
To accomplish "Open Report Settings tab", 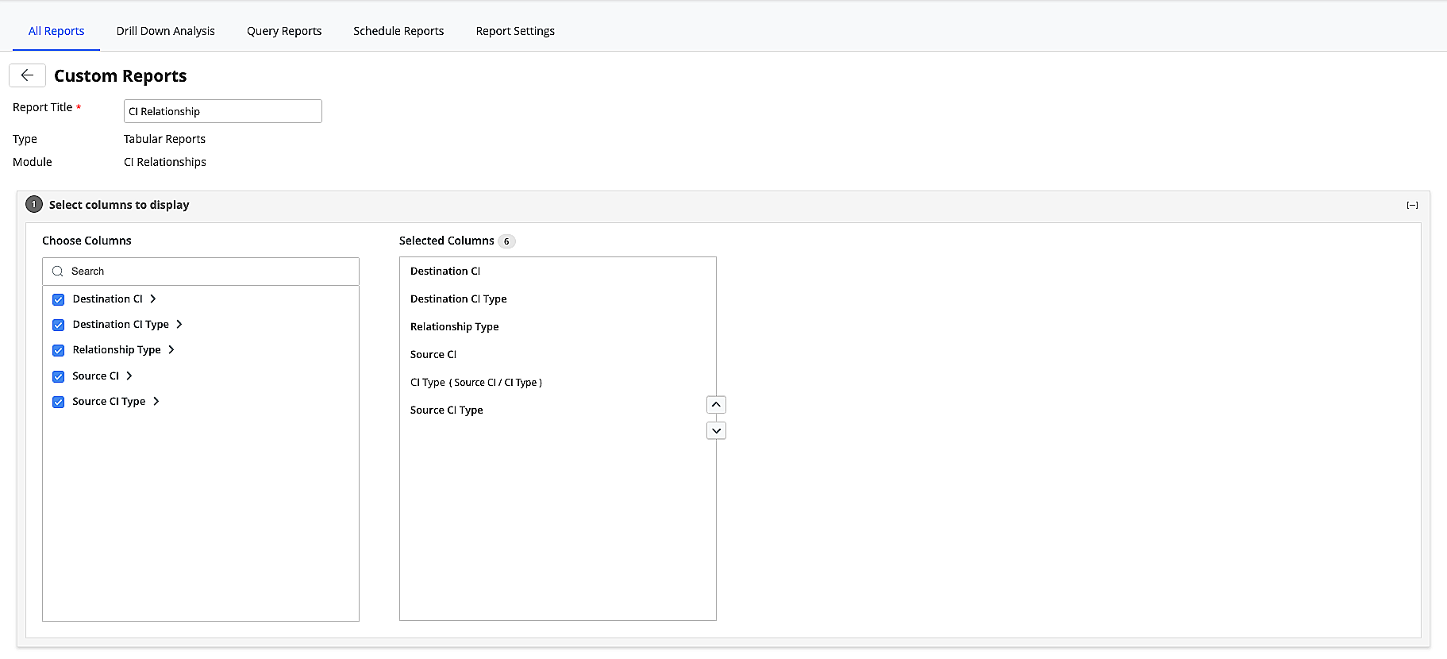I will (x=515, y=31).
